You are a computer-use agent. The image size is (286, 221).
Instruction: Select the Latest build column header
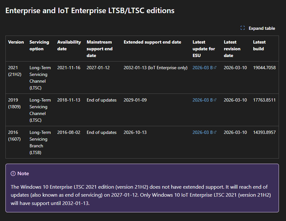coord(259,45)
